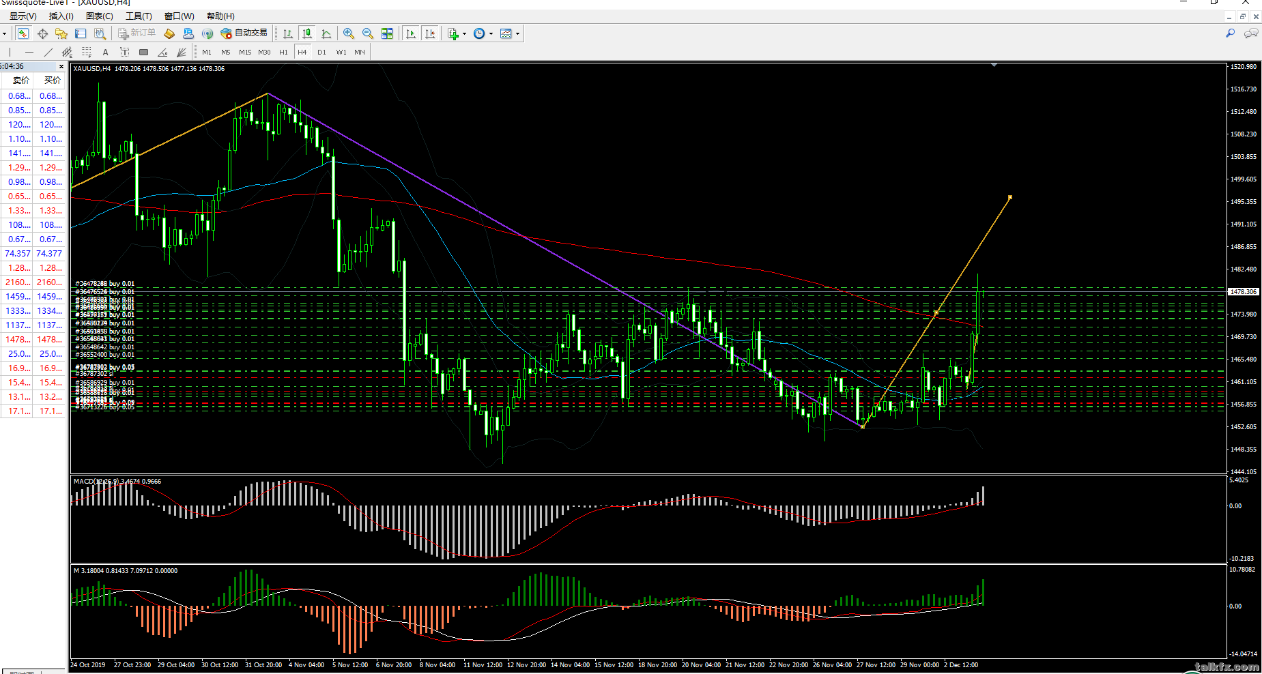Viewport: 1262px width, 674px height.
Task: Open the Strategy Tester icon
Action: [x=100, y=33]
